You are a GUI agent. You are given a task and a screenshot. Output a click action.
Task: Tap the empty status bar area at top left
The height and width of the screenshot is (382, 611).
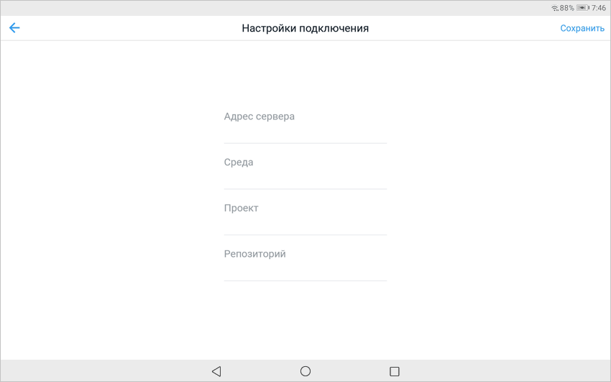[144, 8]
